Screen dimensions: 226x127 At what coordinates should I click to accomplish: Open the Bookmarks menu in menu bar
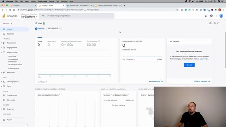click(x=42, y=1)
